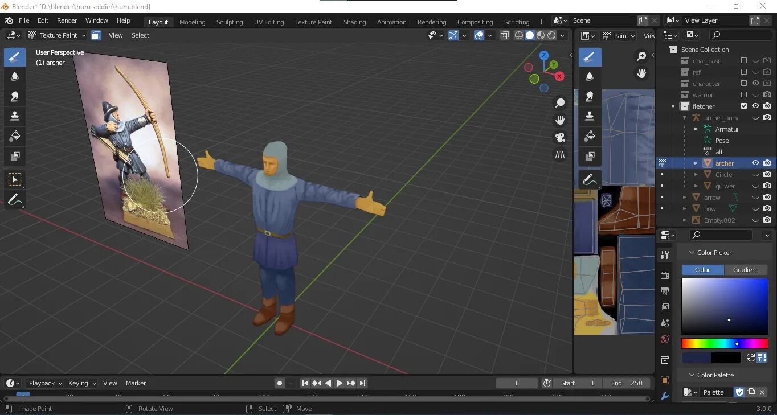Uncheck the fletcher collection checkbox

(743, 106)
